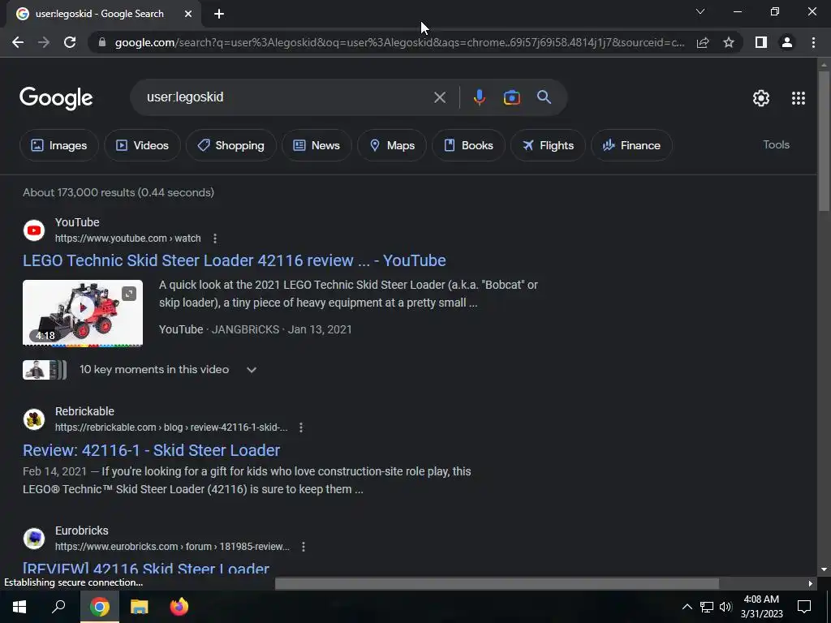Expand the 10 key moments in this video
Viewport: 831px width, 623px height.
click(252, 370)
